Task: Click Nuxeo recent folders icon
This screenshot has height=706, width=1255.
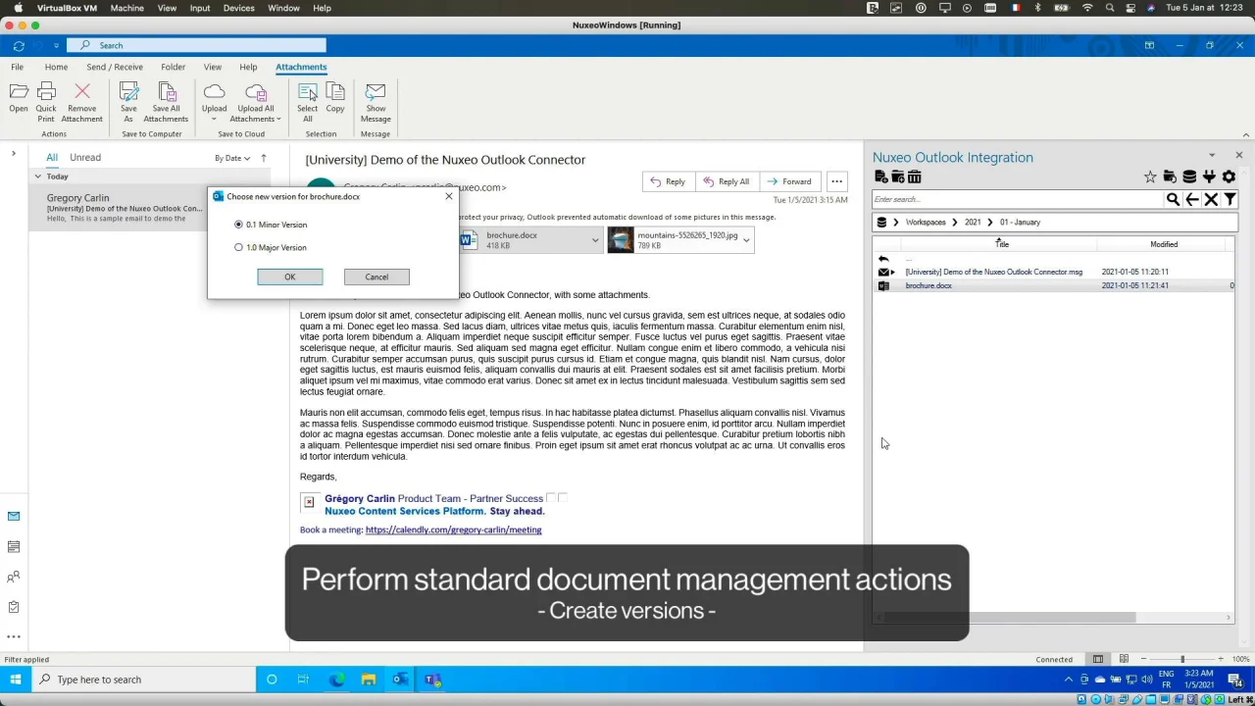Action: pos(1170,176)
